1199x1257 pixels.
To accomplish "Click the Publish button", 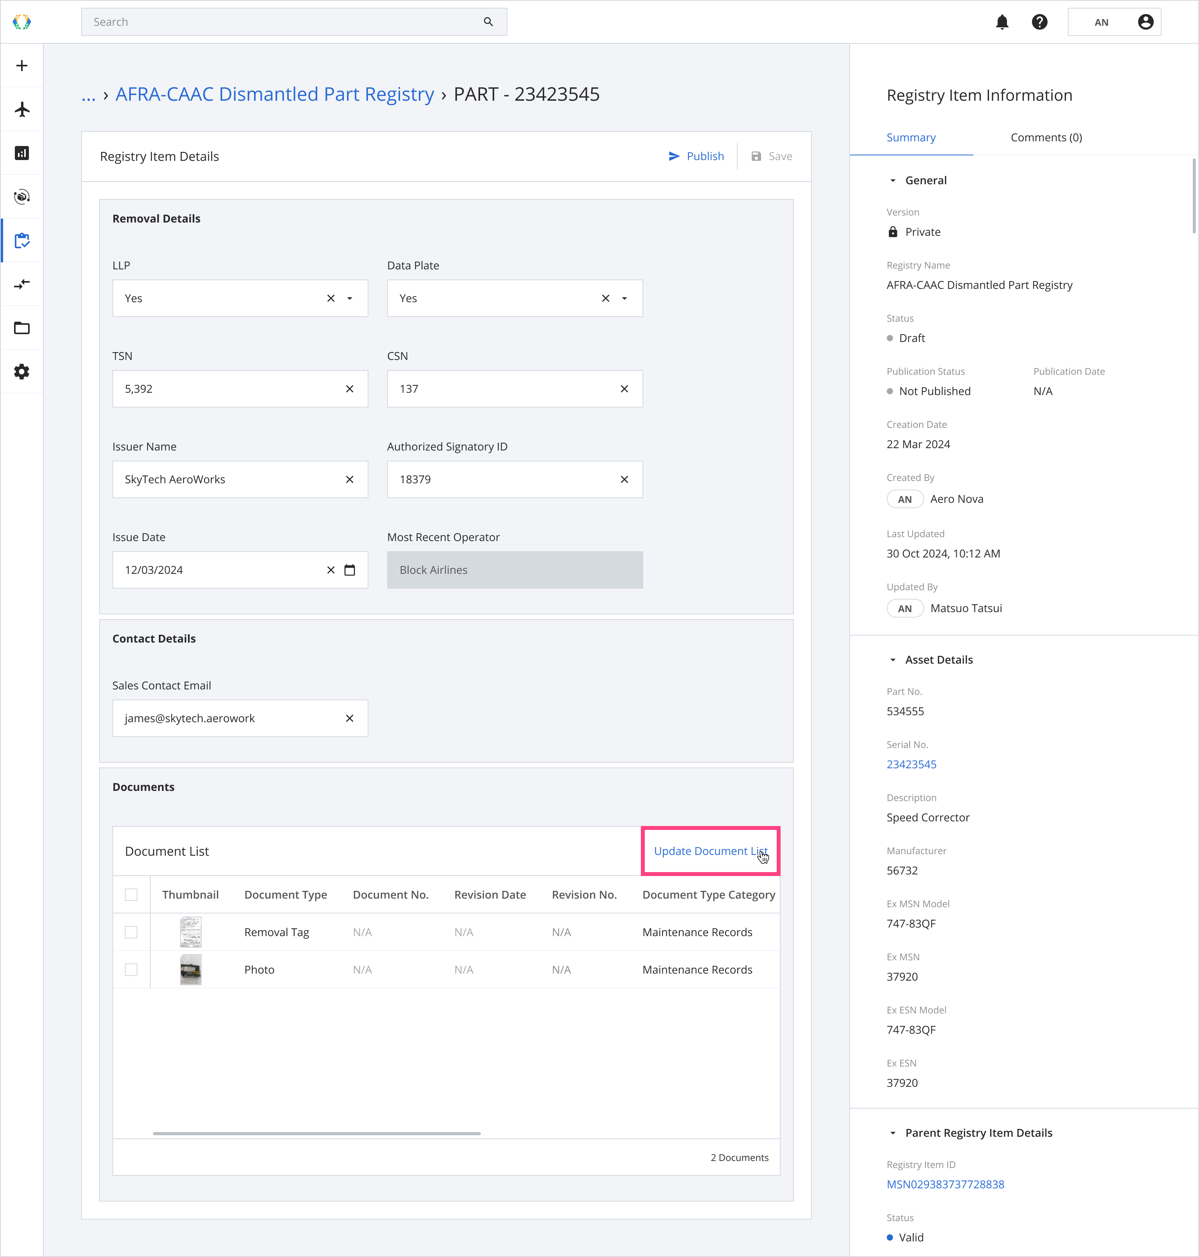I will click(x=696, y=157).
